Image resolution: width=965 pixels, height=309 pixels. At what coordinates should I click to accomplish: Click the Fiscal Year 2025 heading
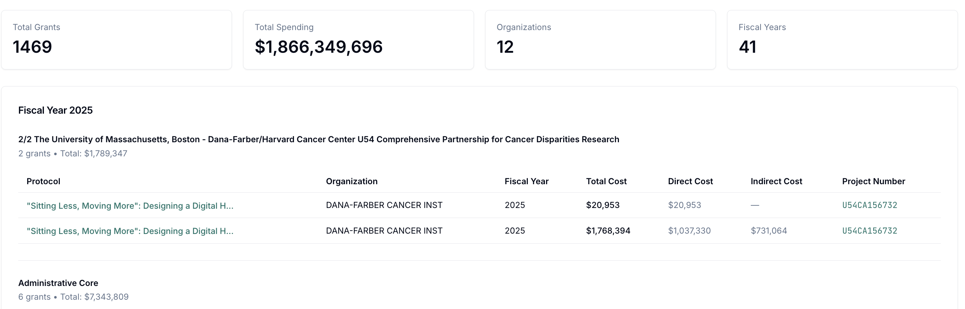point(55,110)
